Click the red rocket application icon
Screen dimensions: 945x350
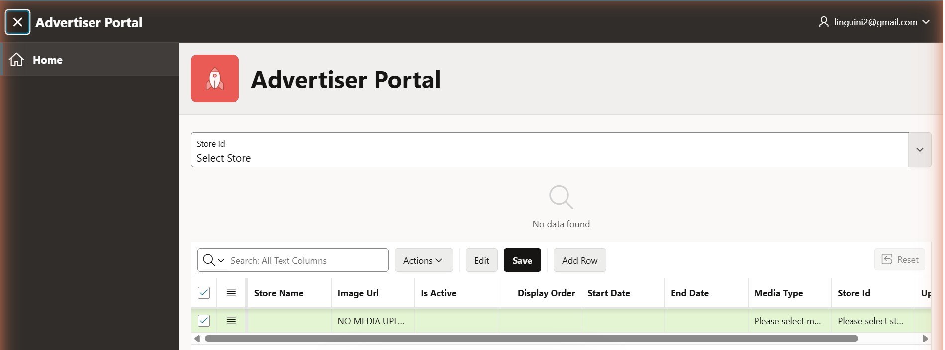(215, 78)
